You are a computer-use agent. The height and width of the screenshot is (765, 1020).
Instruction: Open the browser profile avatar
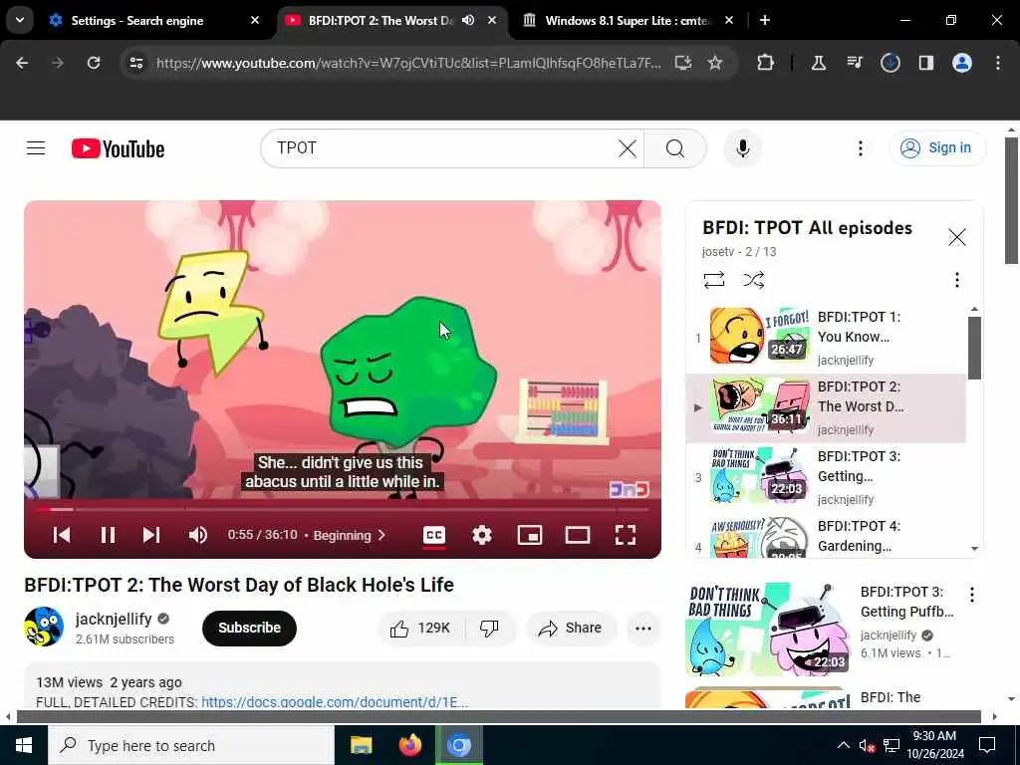pyautogui.click(x=962, y=63)
